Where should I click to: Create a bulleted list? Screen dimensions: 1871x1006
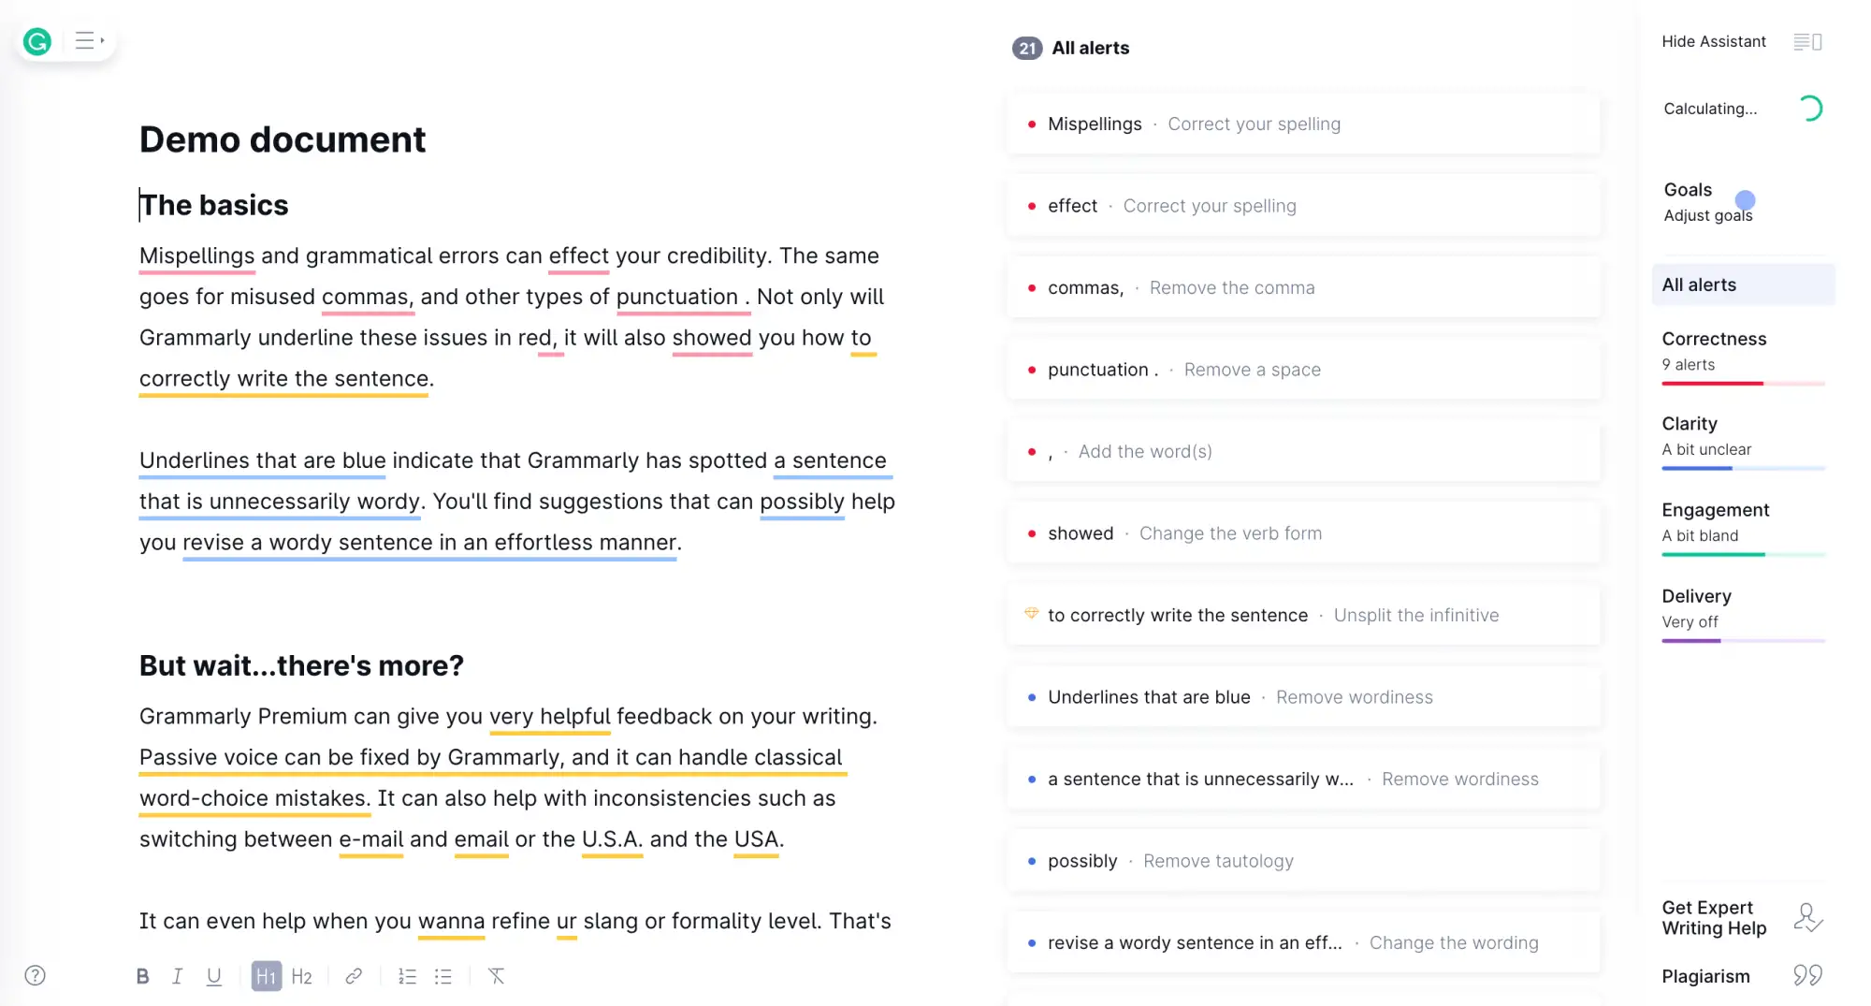[x=442, y=976]
